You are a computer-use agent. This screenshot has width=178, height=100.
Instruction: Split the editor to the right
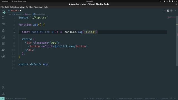click(x=171, y=11)
